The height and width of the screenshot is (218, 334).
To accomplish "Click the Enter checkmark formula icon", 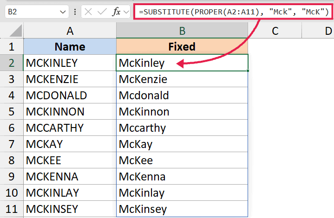I will pyautogui.click(x=102, y=12).
